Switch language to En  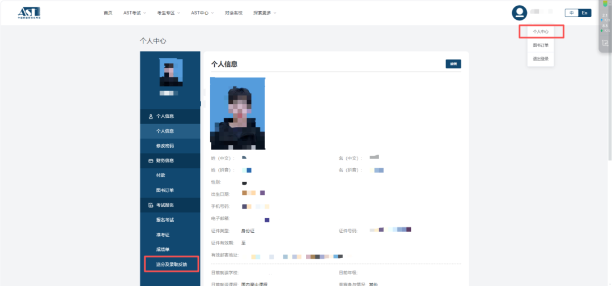point(584,13)
